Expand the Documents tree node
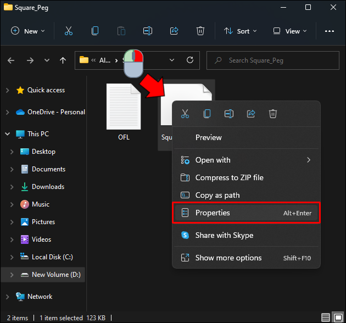Image resolution: width=346 pixels, height=323 pixels. point(12,169)
